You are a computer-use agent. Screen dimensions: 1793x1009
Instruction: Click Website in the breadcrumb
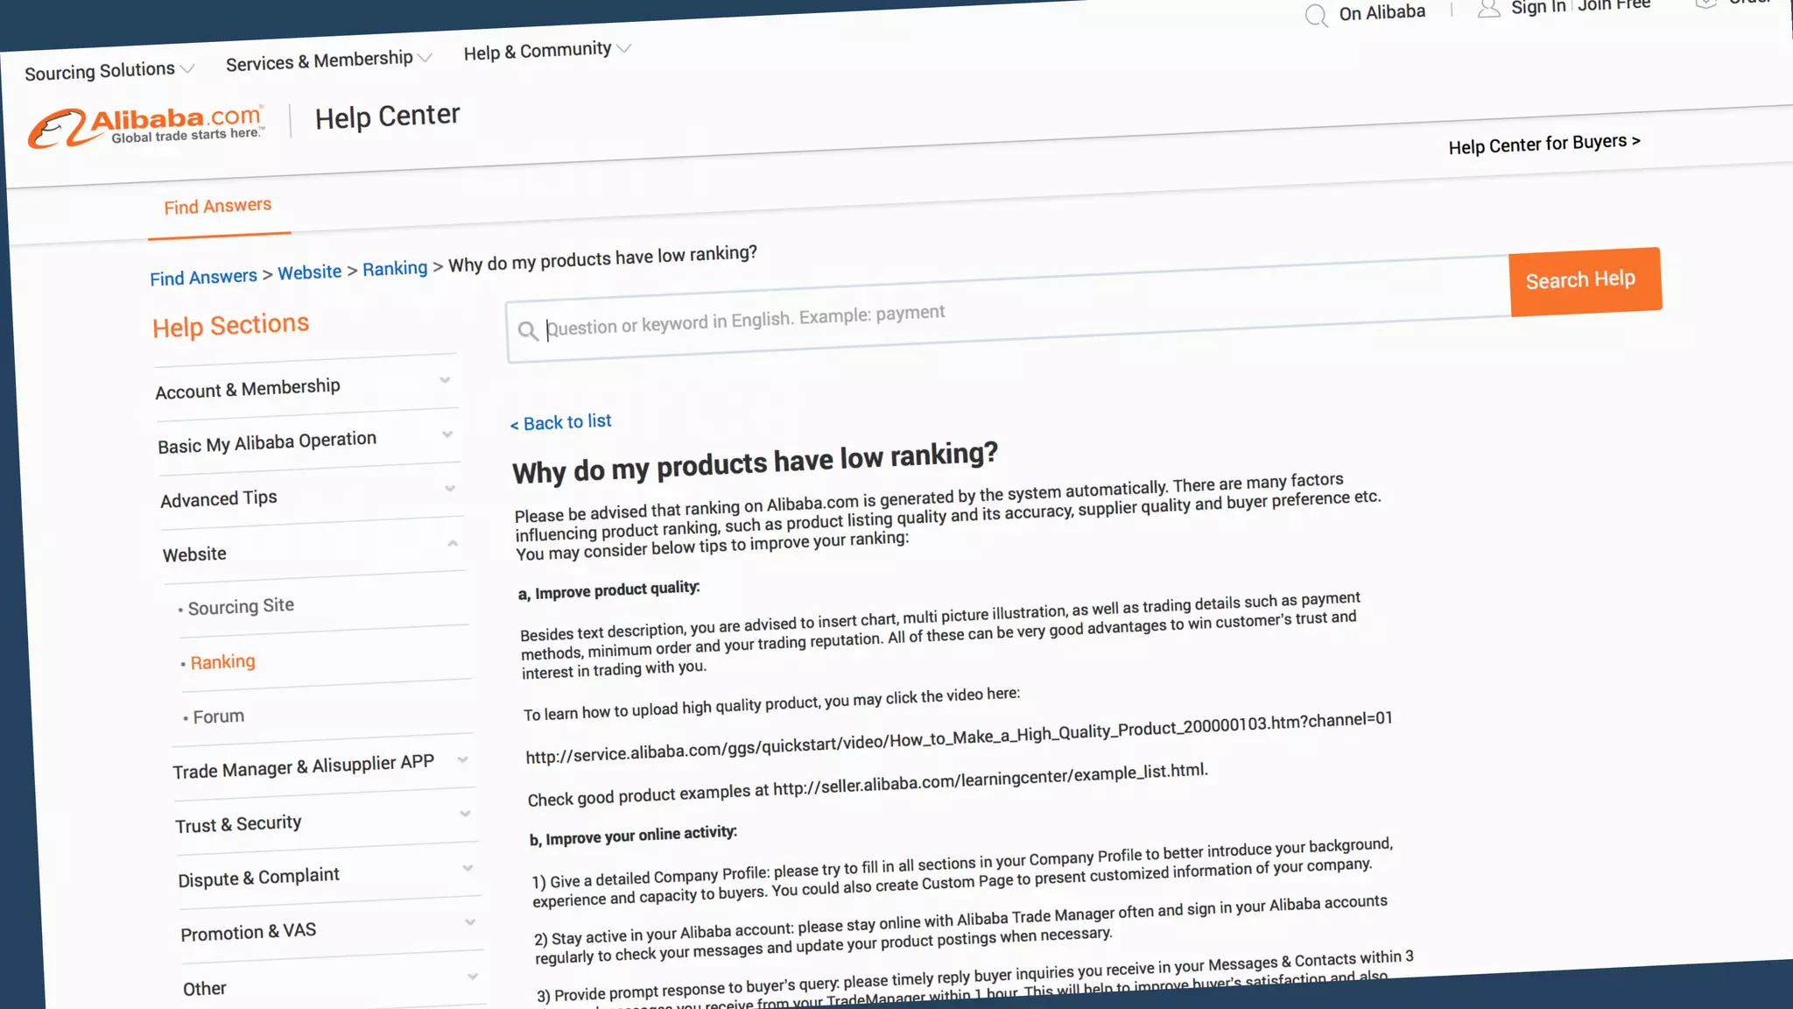(x=310, y=272)
